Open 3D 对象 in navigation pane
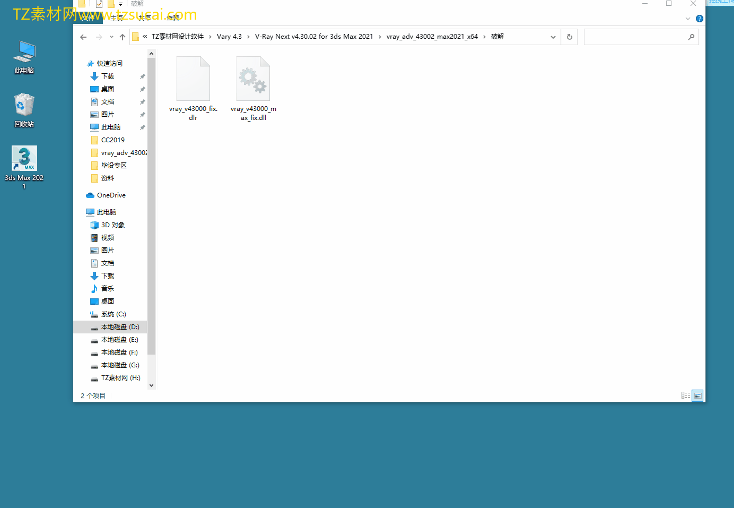Image resolution: width=734 pixels, height=508 pixels. pos(108,225)
